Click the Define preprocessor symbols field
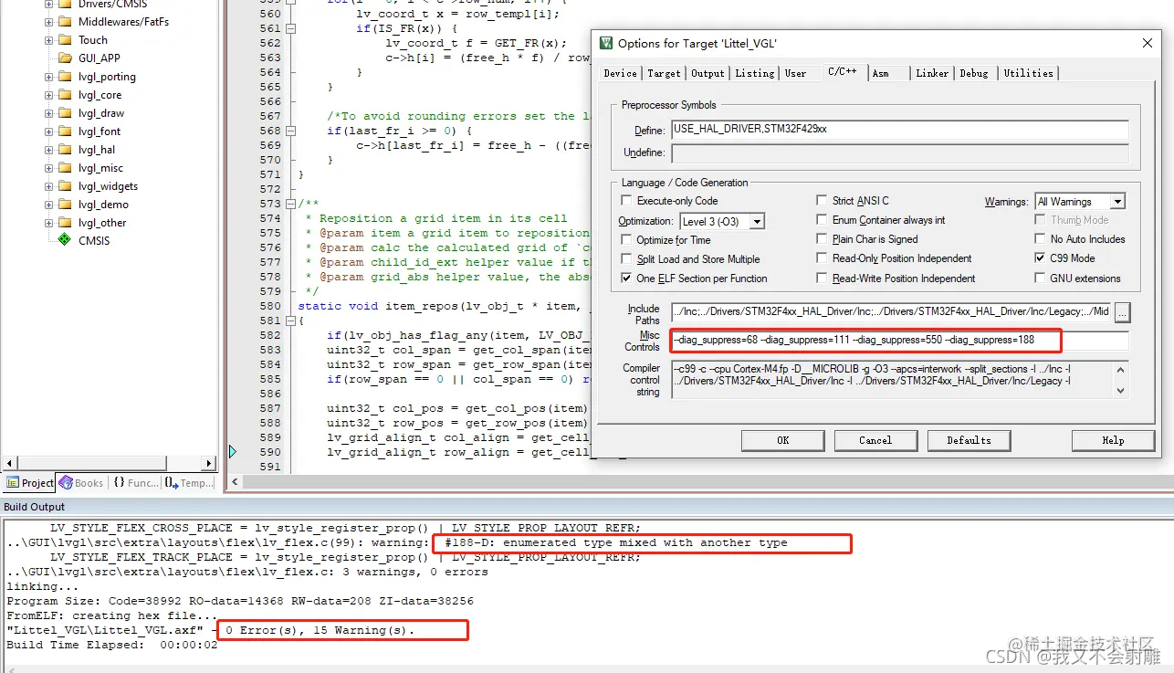The width and height of the screenshot is (1174, 673). 899,130
